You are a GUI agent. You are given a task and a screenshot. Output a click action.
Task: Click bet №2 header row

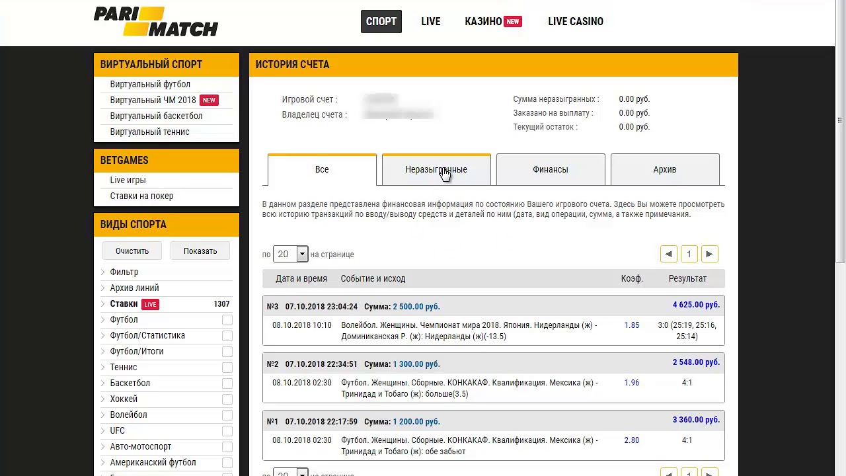click(x=494, y=364)
